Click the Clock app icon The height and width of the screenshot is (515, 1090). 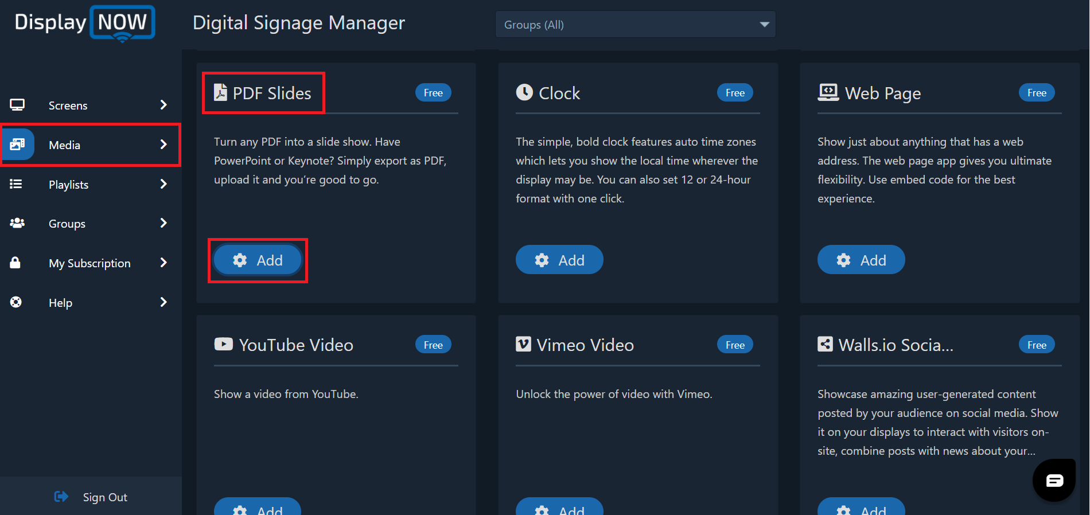coord(524,92)
